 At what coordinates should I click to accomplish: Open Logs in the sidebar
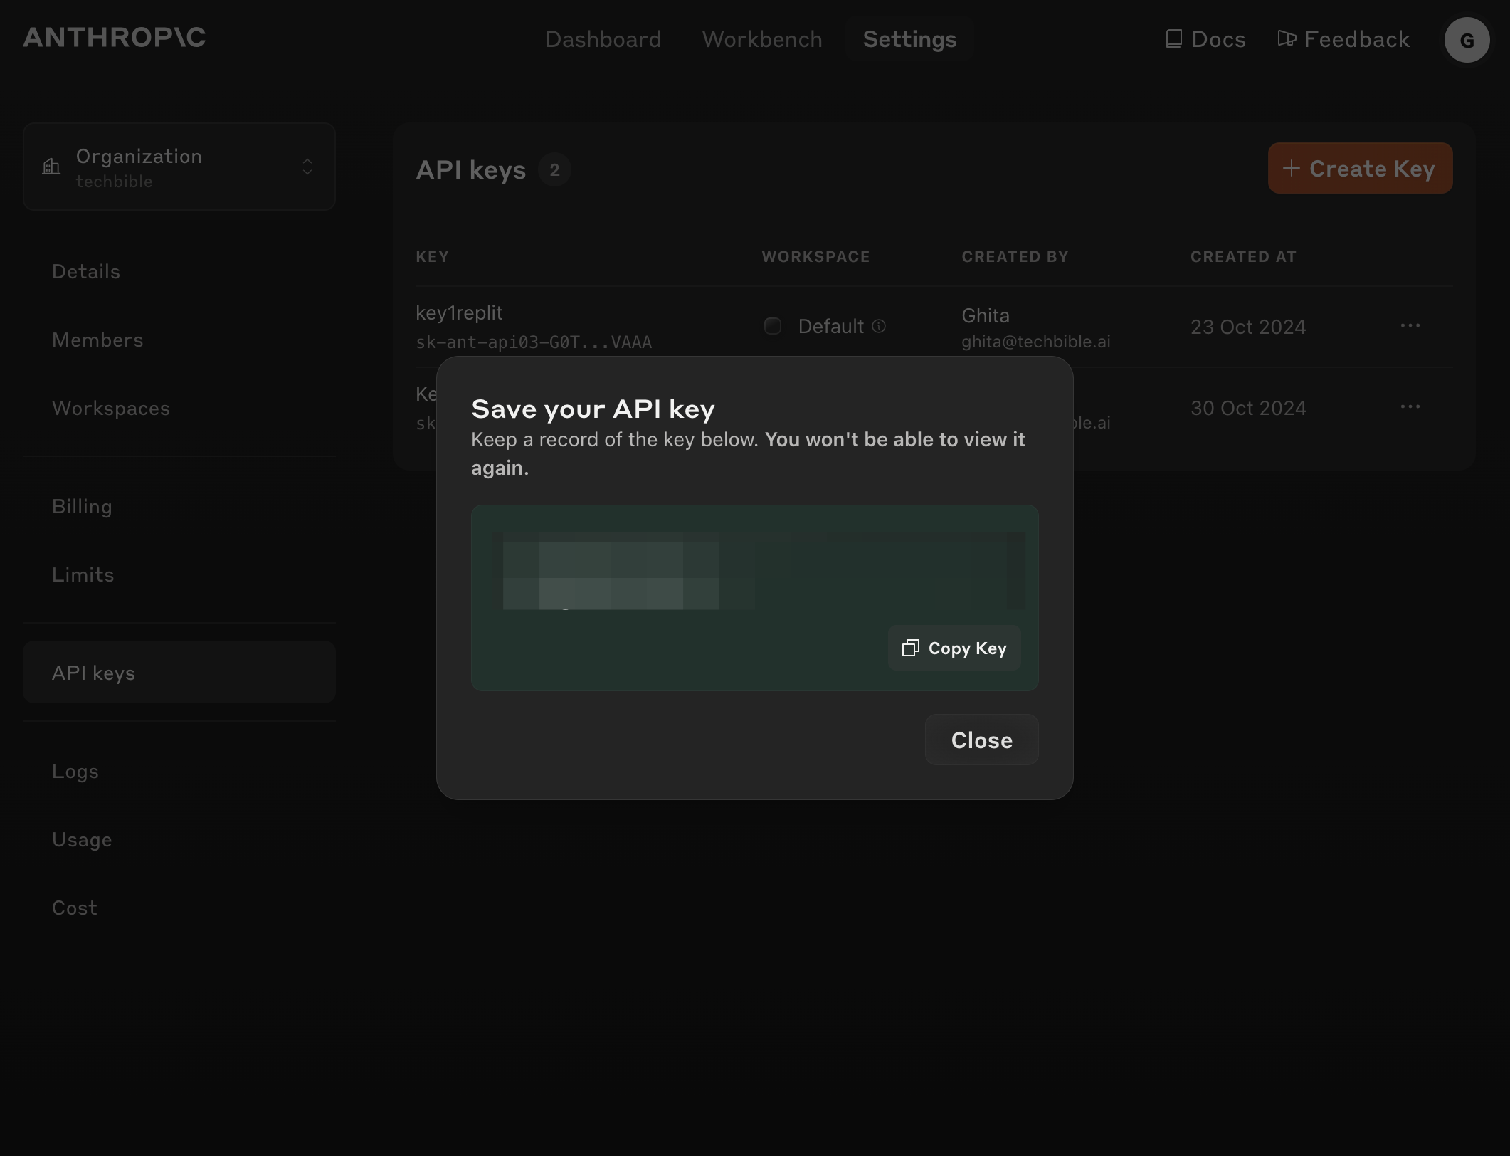[x=75, y=771]
